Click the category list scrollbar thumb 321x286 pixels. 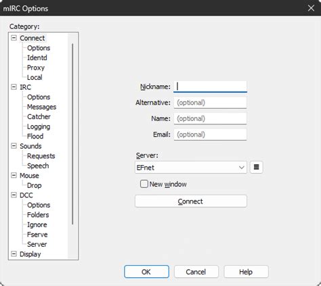(72, 134)
